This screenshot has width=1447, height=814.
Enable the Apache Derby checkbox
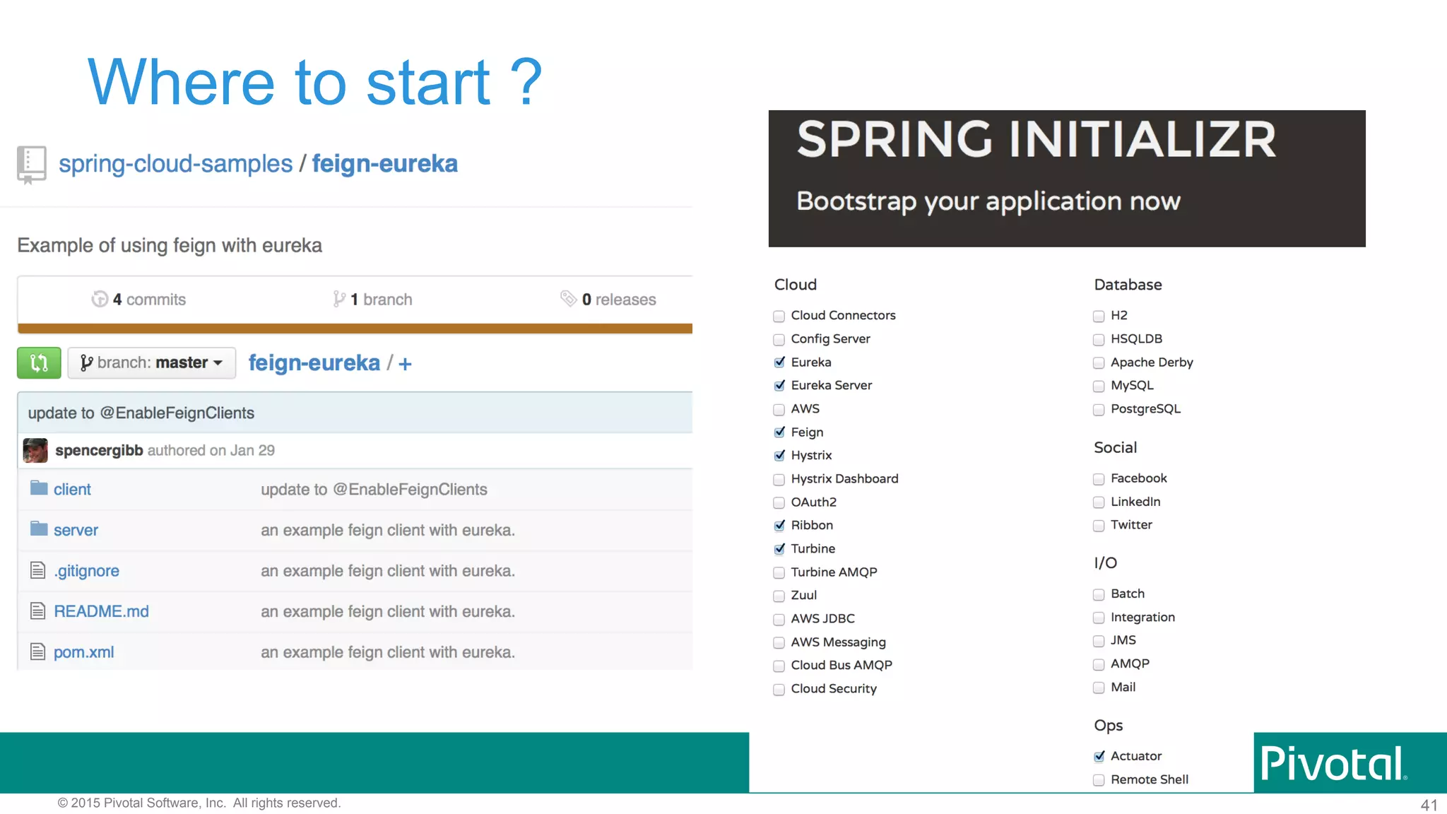(1099, 362)
